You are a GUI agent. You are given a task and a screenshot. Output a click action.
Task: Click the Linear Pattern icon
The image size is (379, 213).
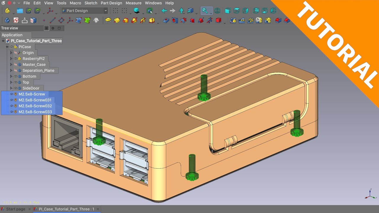point(242,20)
